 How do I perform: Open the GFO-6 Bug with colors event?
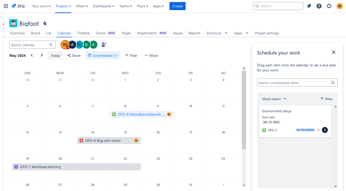109,141
